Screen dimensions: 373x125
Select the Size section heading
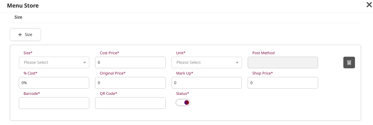pyautogui.click(x=18, y=17)
